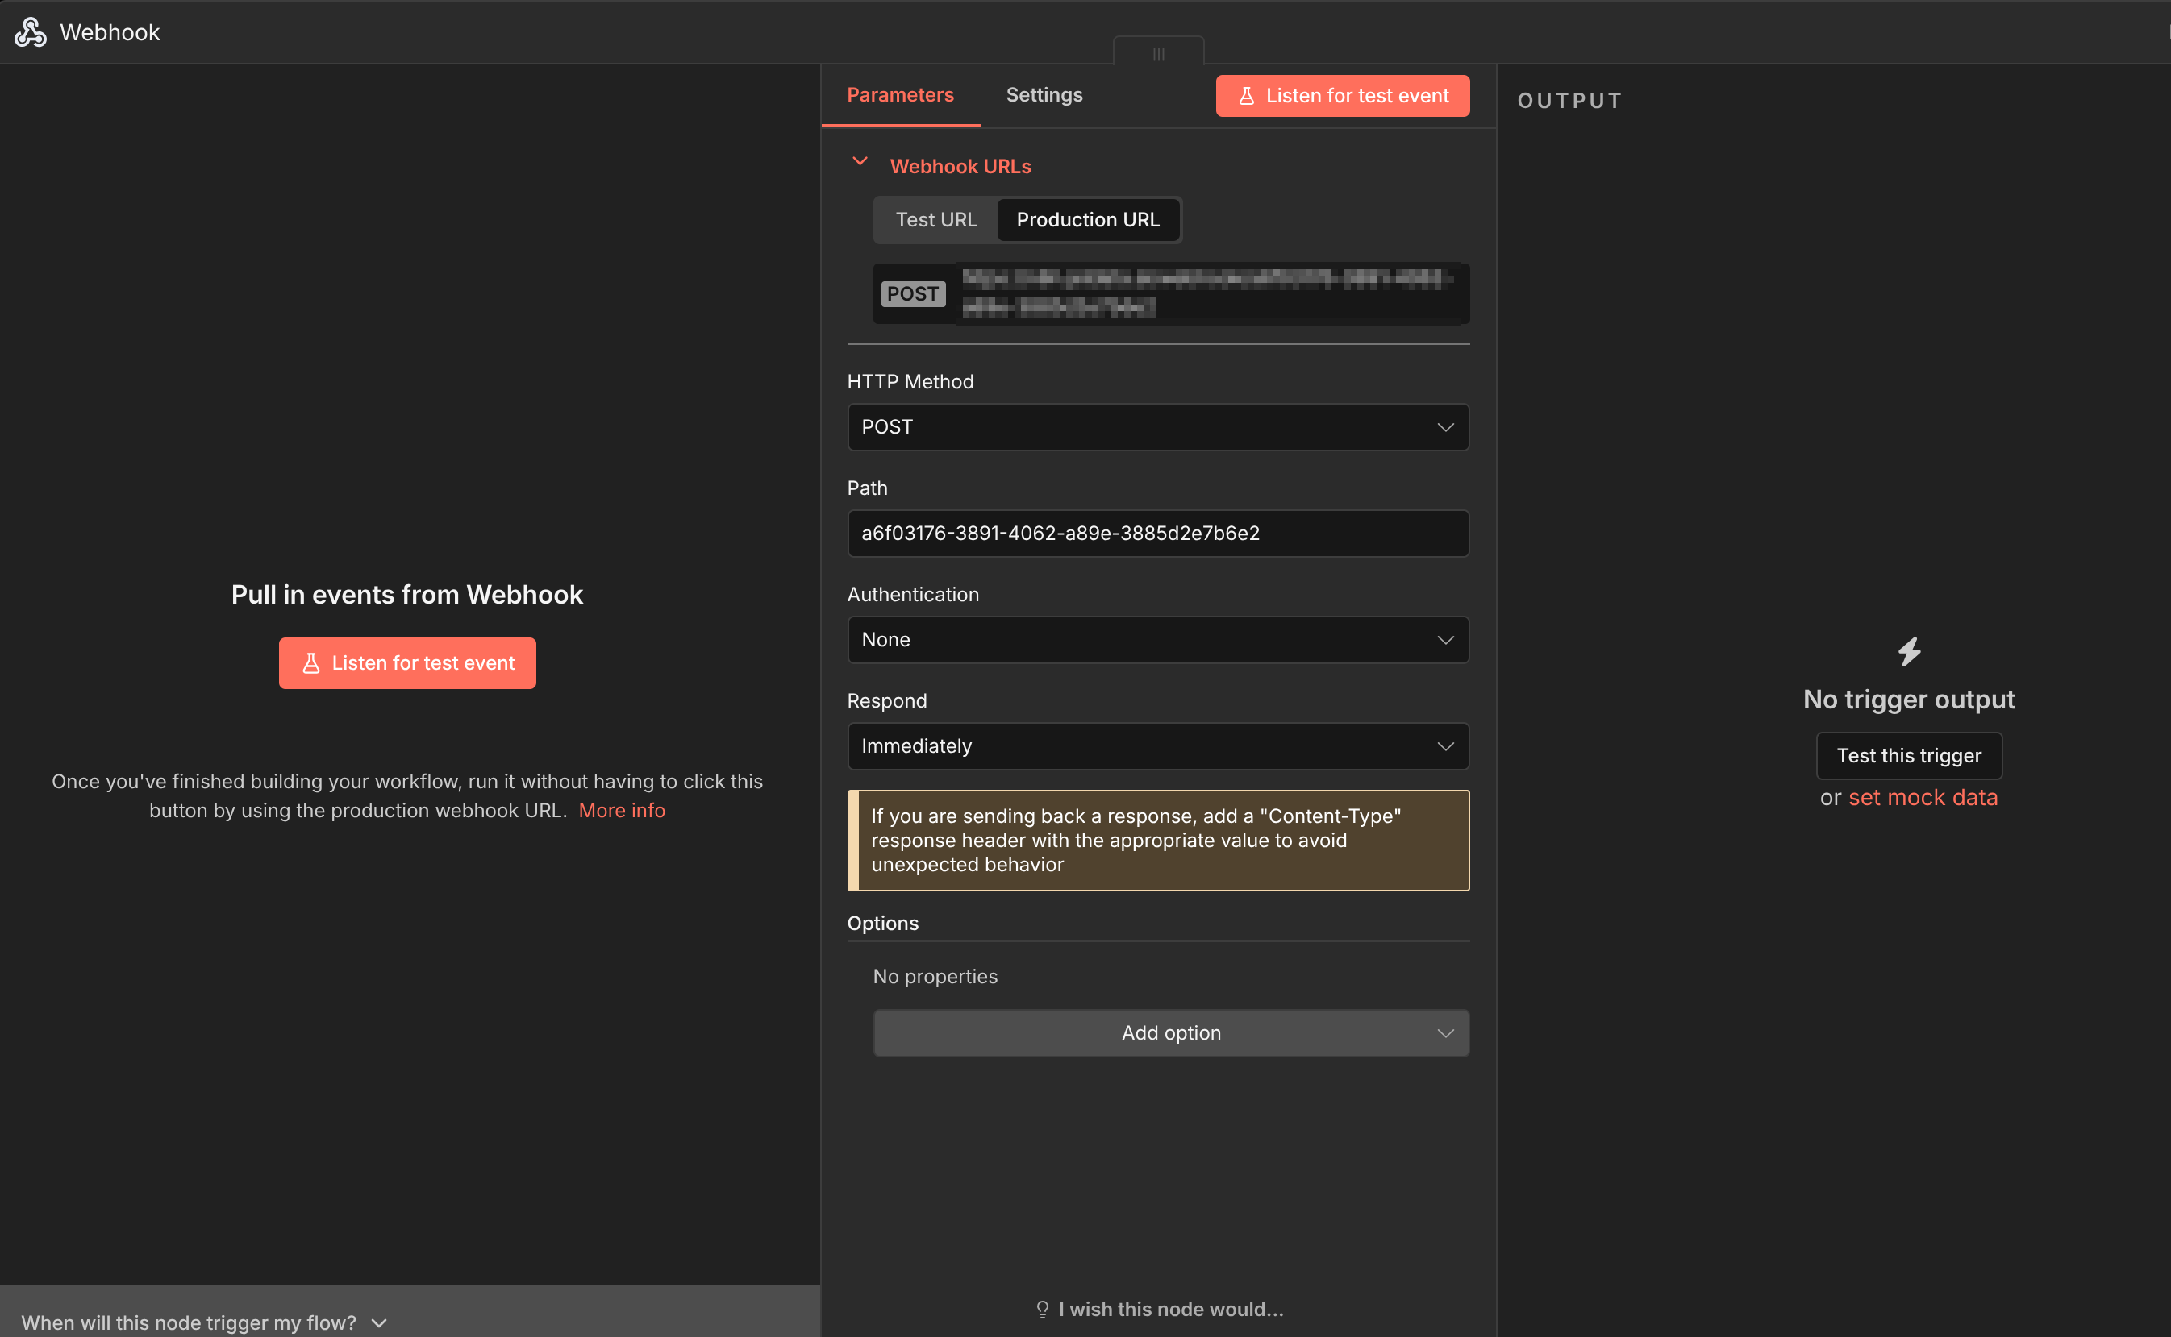2171x1337 pixels.
Task: Click the drag handle at the panel top
Action: (1158, 53)
